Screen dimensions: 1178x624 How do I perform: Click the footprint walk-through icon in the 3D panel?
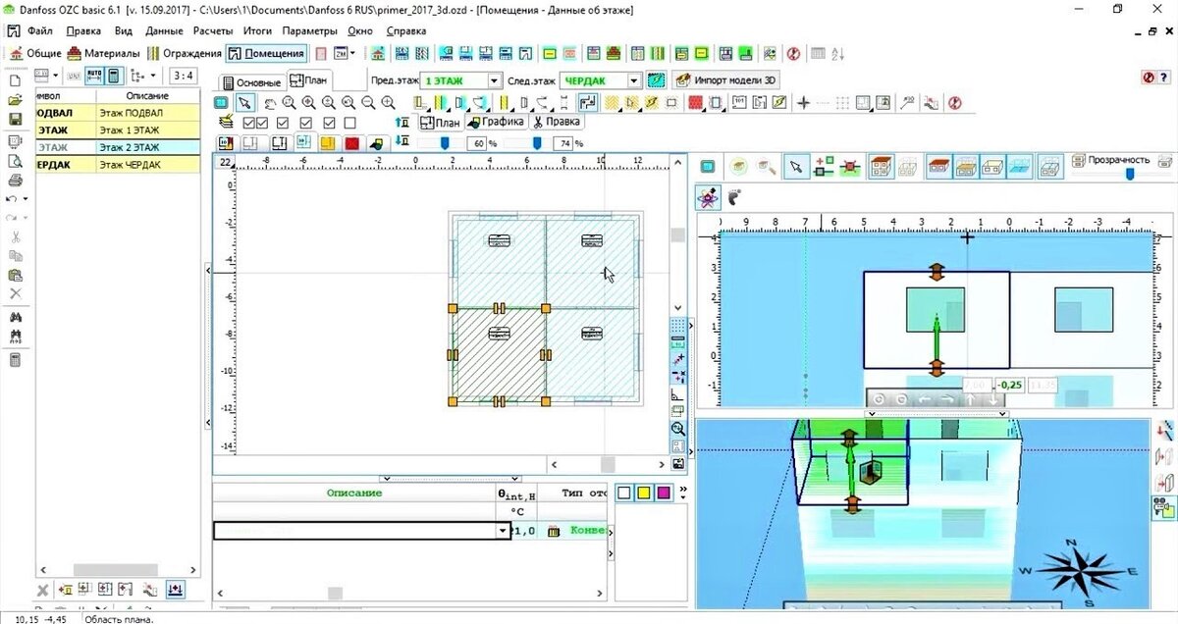tap(734, 197)
